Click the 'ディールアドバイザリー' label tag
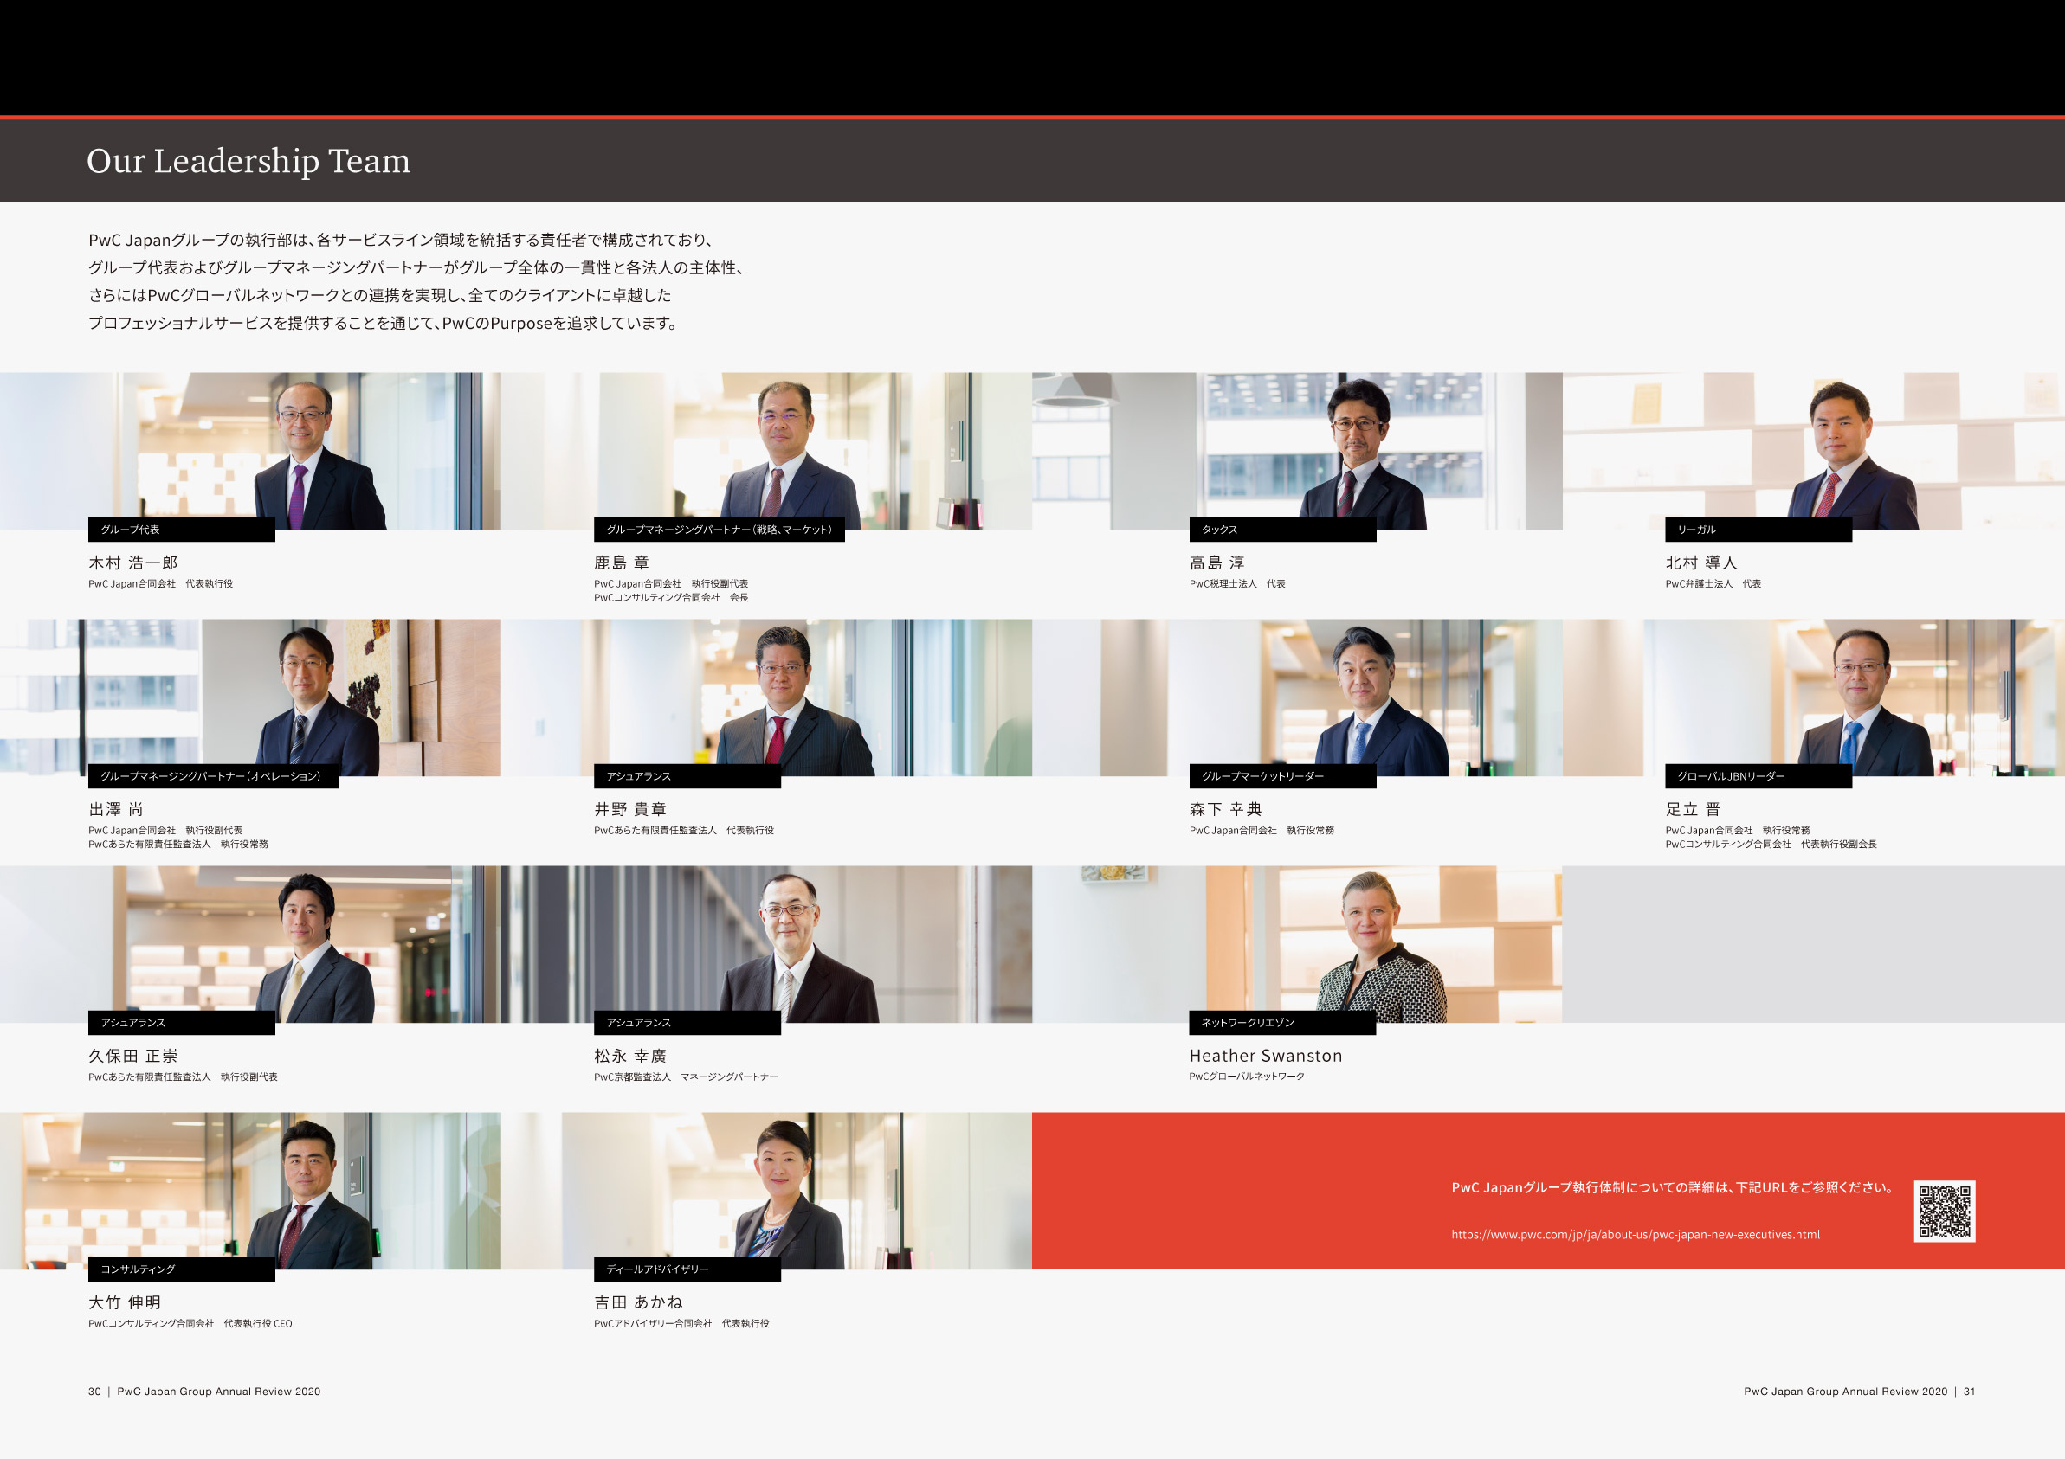Screen dimensions: 2065x1459 687,1269
